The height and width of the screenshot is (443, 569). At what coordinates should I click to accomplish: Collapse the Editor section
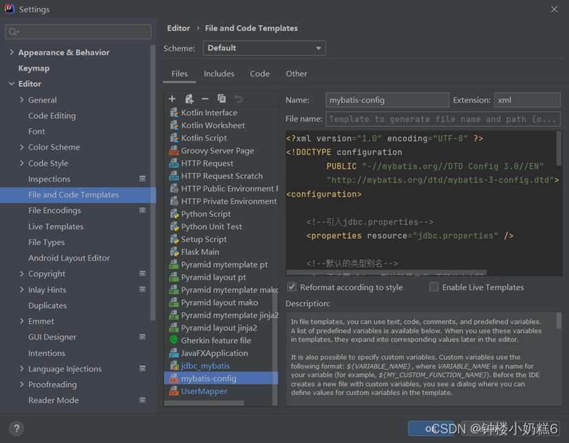pos(12,84)
